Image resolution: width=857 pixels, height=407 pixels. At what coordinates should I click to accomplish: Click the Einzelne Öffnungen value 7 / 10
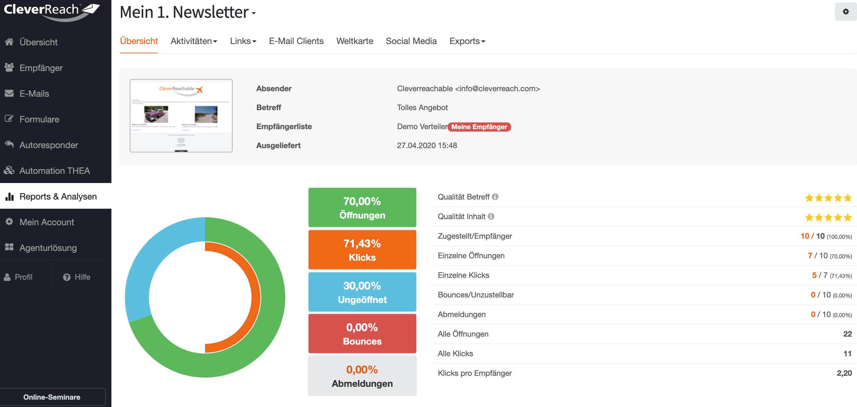click(x=830, y=256)
